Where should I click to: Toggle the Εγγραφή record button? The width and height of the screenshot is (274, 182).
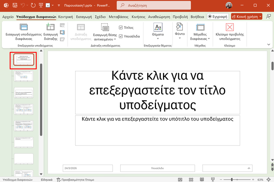pyautogui.click(x=217, y=16)
